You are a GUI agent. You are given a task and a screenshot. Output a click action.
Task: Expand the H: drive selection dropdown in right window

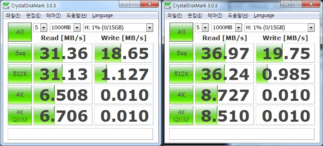(311, 28)
